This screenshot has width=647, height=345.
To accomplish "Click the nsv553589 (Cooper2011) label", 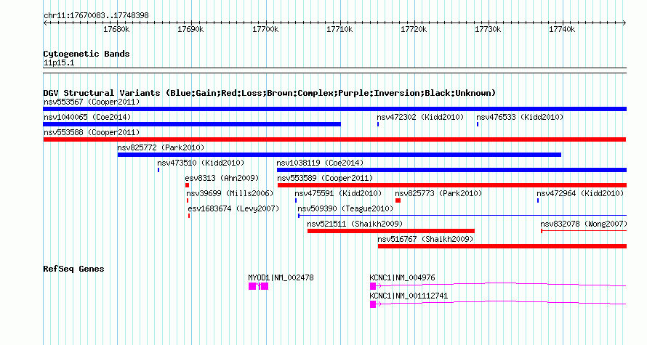I will click(x=325, y=178).
